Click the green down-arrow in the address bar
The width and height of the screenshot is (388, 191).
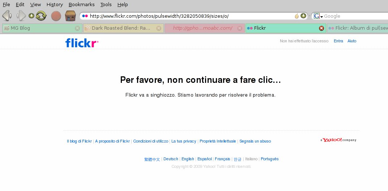point(303,16)
